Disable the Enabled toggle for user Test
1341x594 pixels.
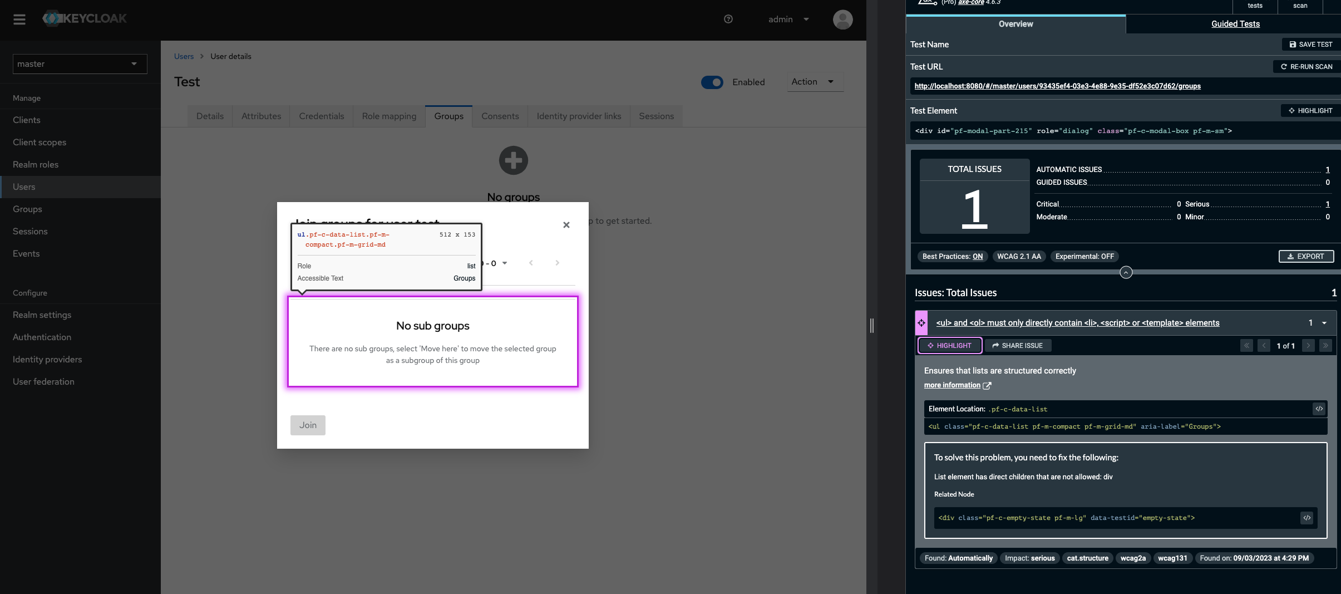click(712, 82)
